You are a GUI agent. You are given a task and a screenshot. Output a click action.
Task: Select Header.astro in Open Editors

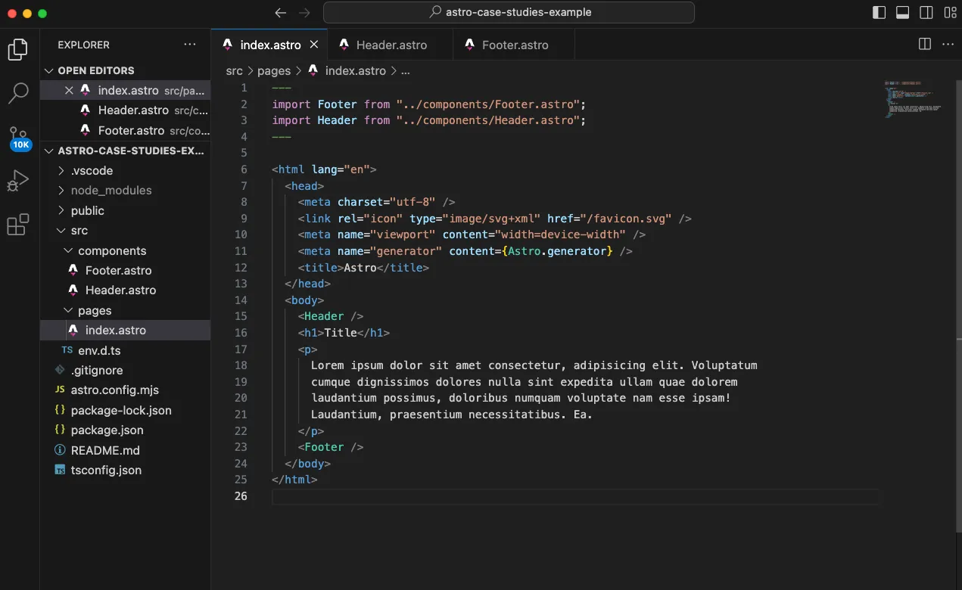pos(125,110)
